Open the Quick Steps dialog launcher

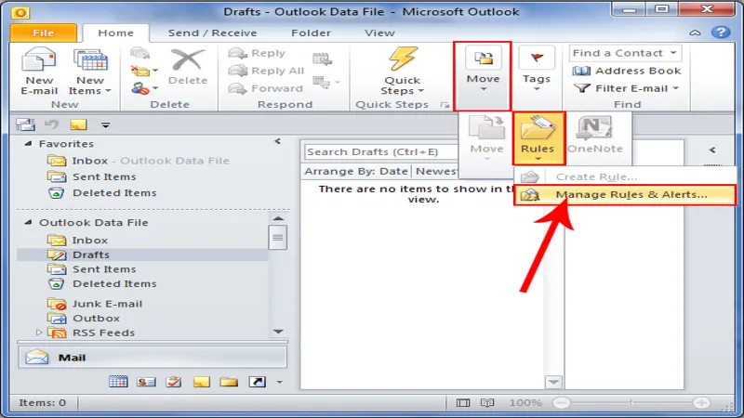[x=445, y=105]
